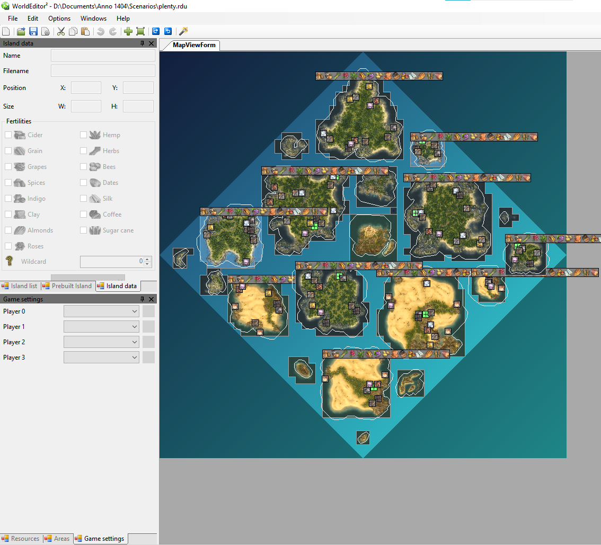Decrease the Wildcard value with down arrow
Image resolution: width=601 pixels, height=545 pixels.
click(147, 264)
